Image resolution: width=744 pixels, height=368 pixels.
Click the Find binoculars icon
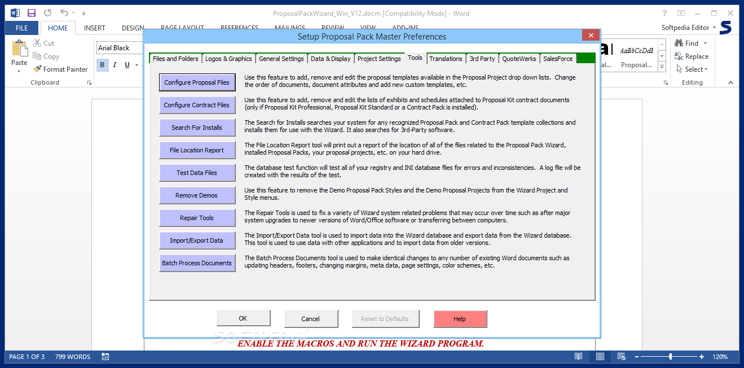click(679, 43)
